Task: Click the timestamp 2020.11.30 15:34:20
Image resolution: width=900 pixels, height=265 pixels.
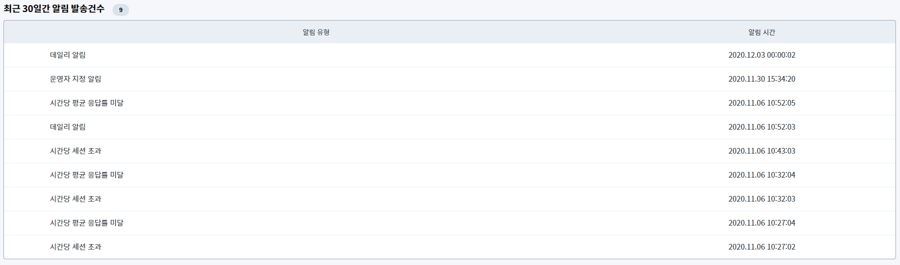Action: 762,79
